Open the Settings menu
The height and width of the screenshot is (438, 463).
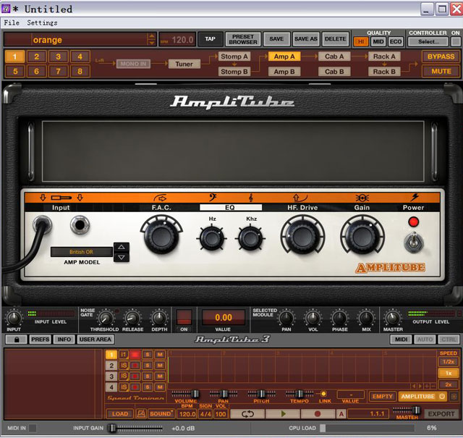[x=42, y=22]
